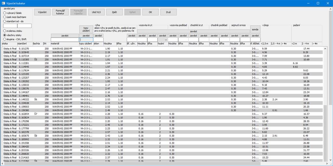Save via the Ulož XLS button
Image resolution: width=333 pixels, height=166 pixels.
click(96, 12)
